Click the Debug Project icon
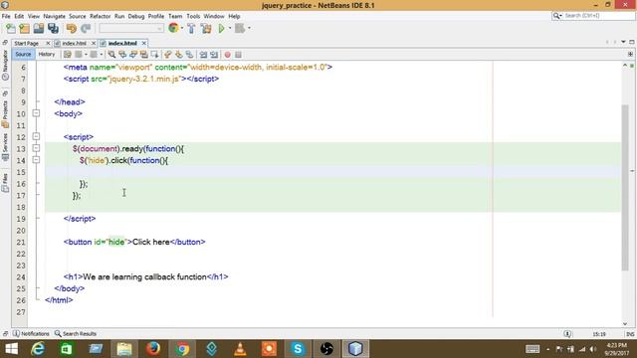 pos(240,29)
